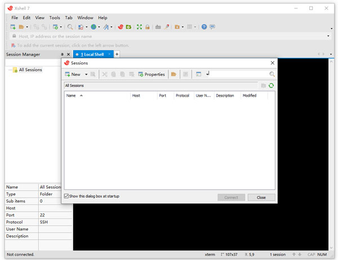Sort sessions by the Name column header

pyautogui.click(x=72, y=95)
